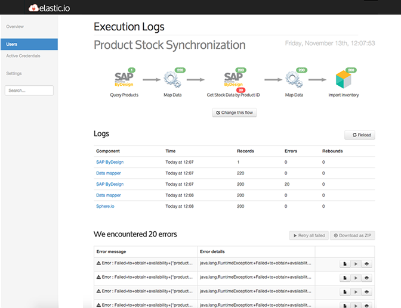
Task: Click green badge 1 on Query Products
Action: point(132,70)
